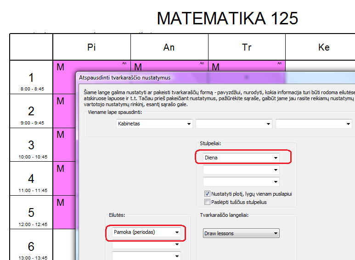The width and height of the screenshot is (355, 260).
Task: Open the Pamoka (periodas) rows dropdown
Action: click(146, 232)
